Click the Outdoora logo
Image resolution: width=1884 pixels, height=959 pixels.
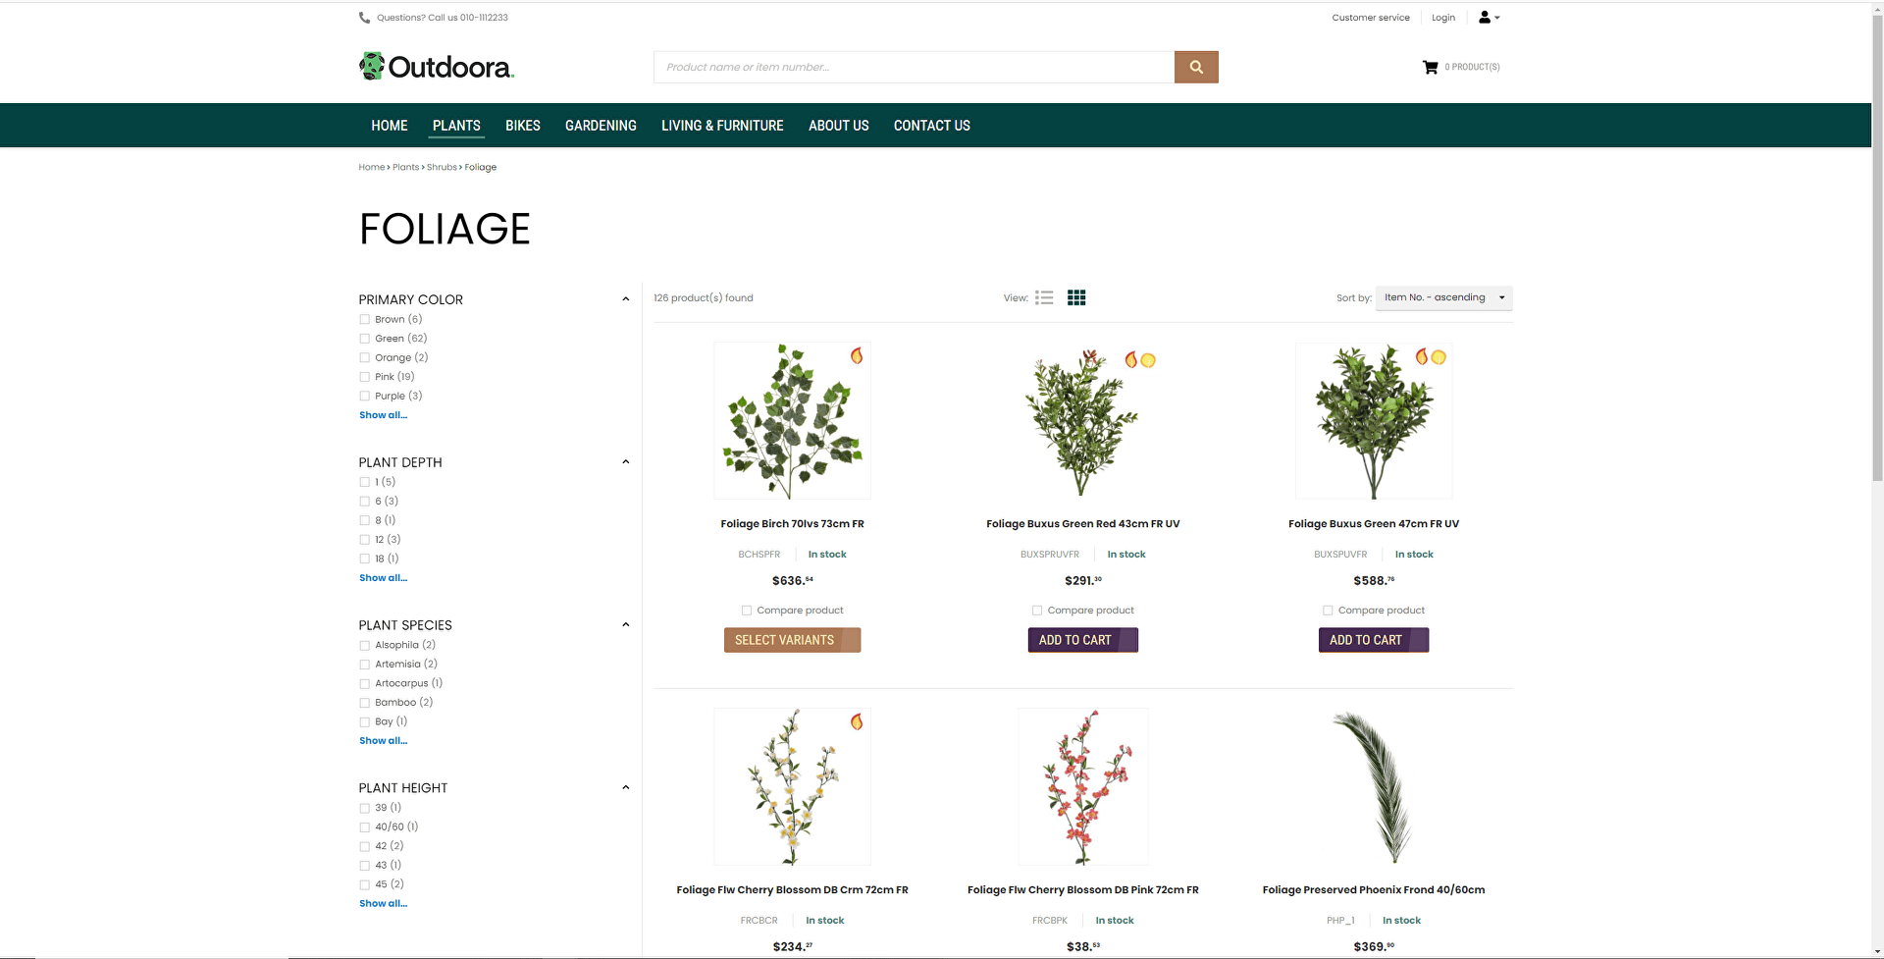pyautogui.click(x=437, y=67)
